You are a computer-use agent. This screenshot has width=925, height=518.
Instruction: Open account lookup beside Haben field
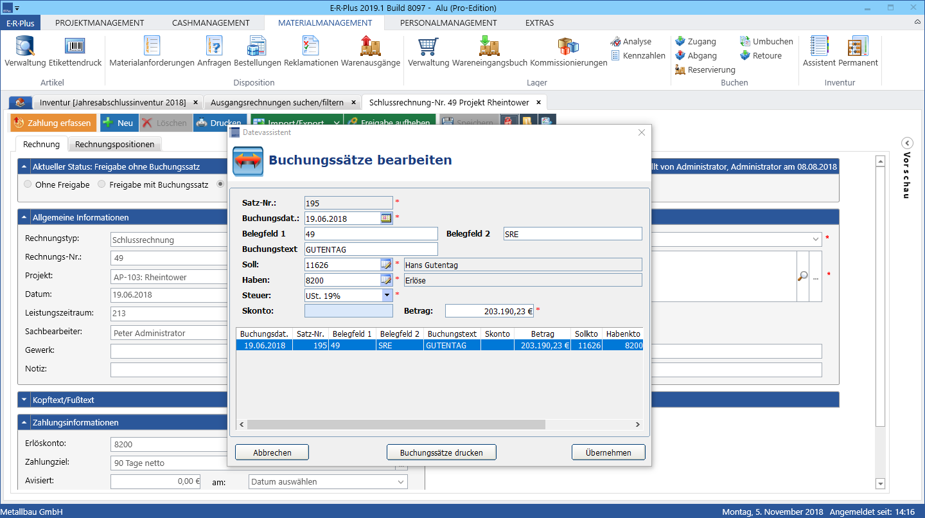(386, 280)
